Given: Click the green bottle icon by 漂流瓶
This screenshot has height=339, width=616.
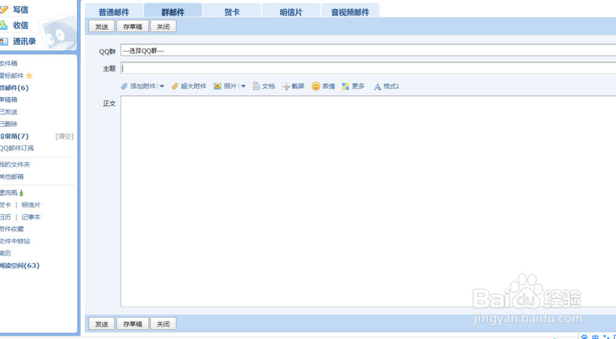Looking at the screenshot, I should [x=21, y=193].
